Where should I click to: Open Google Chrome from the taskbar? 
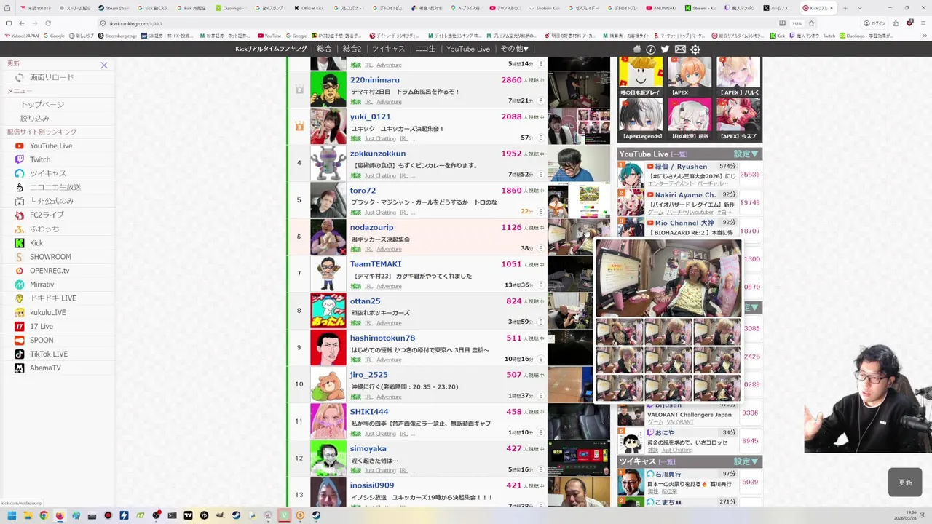(44, 515)
